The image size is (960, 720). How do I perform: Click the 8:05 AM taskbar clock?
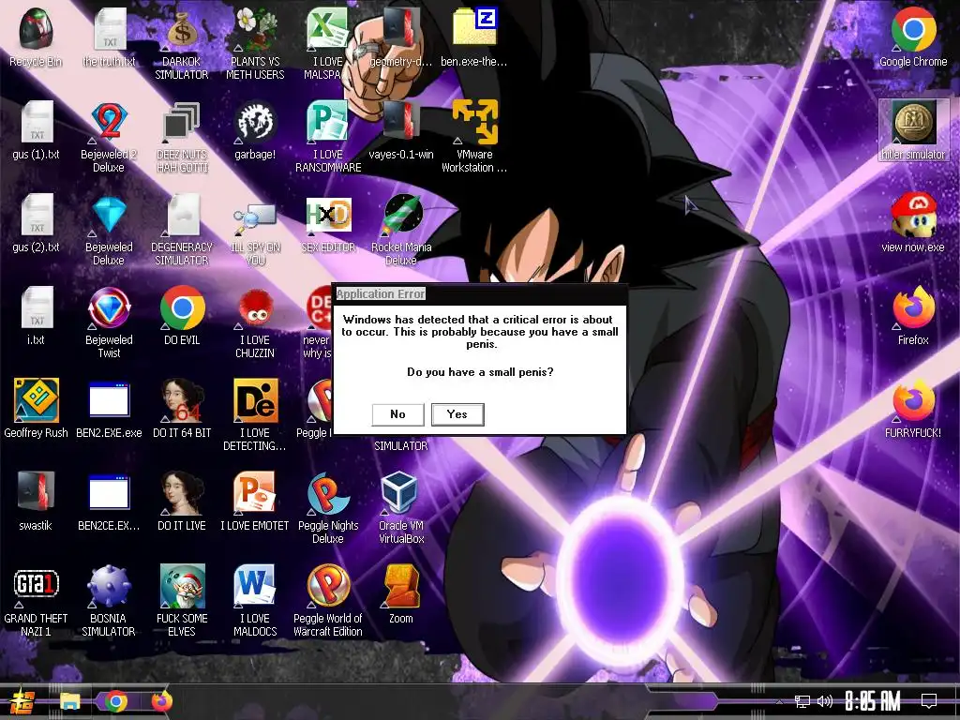pyautogui.click(x=873, y=701)
